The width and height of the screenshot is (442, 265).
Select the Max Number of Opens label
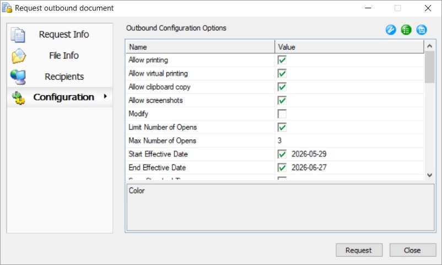tap(163, 140)
